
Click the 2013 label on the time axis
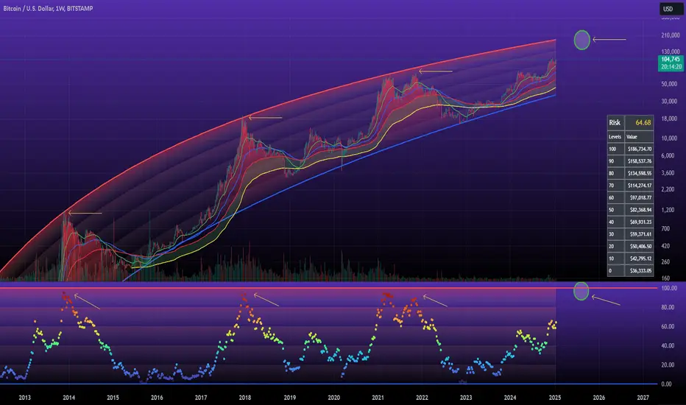point(24,398)
